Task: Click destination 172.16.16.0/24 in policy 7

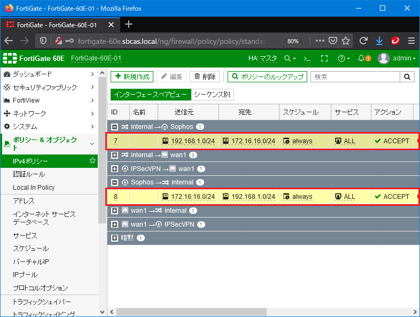Action: point(249,141)
